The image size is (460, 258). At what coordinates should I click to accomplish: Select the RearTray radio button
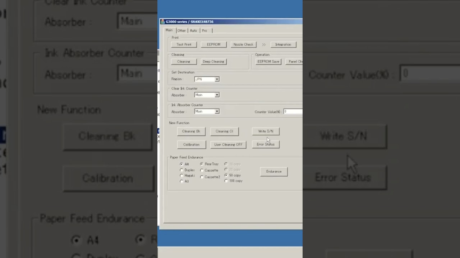[202, 164]
